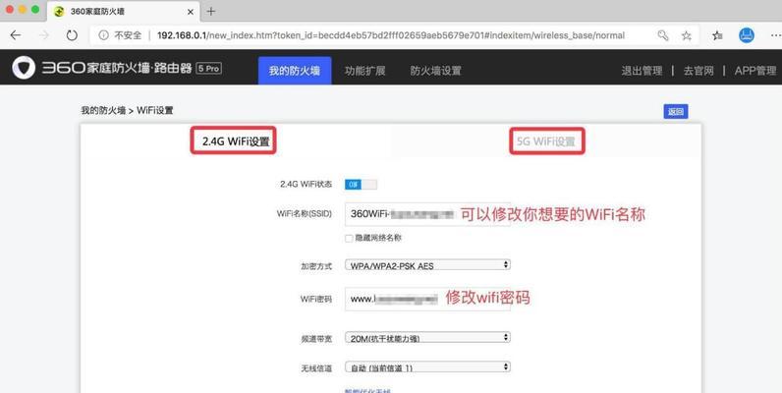This screenshot has height=393, width=782.
Task: Check the 隐藏网络名称 checkbox
Action: click(x=349, y=239)
